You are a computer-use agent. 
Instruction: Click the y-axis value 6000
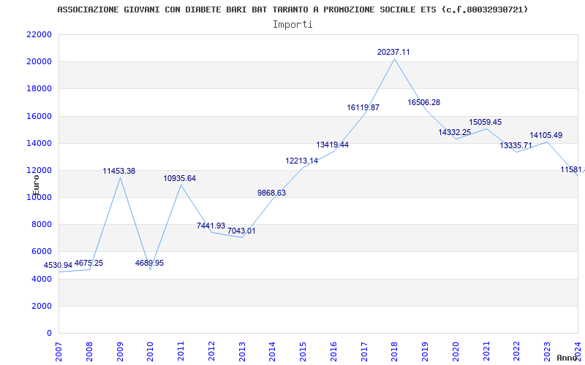tap(41, 252)
